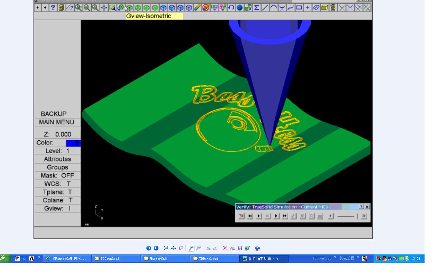Click the Zoom Out magnifier in viewer

point(198,248)
